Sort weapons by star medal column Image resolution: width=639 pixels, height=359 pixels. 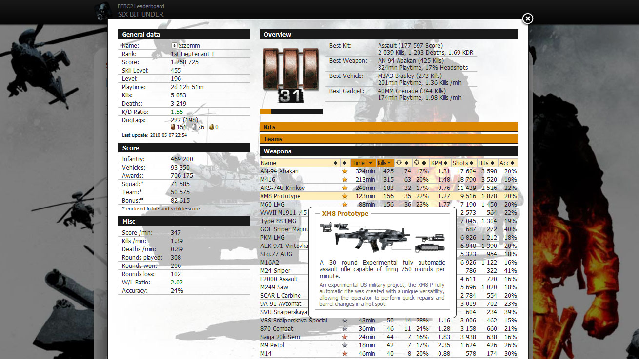click(345, 163)
